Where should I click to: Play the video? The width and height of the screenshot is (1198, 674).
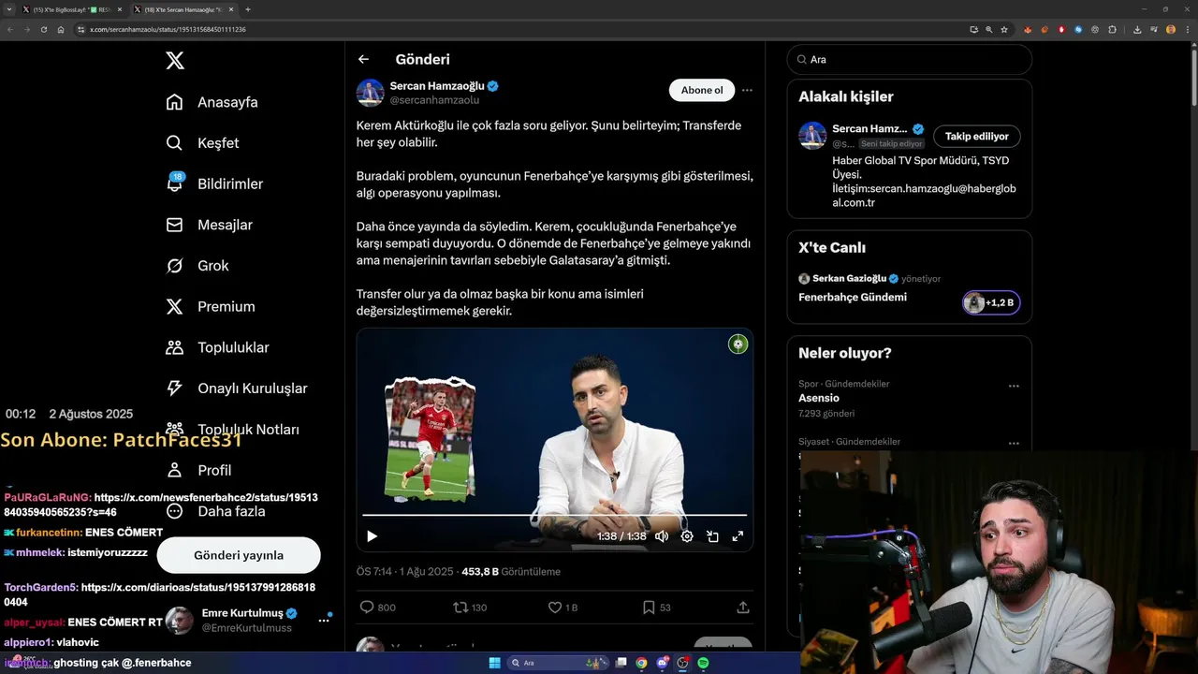coord(372,536)
